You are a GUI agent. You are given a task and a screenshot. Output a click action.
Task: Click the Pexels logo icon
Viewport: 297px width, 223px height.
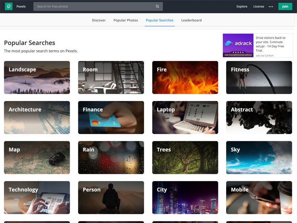click(9, 6)
